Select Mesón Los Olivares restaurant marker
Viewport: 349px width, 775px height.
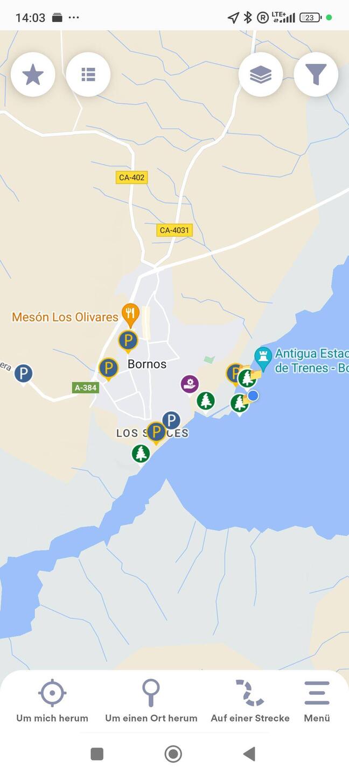130,315
